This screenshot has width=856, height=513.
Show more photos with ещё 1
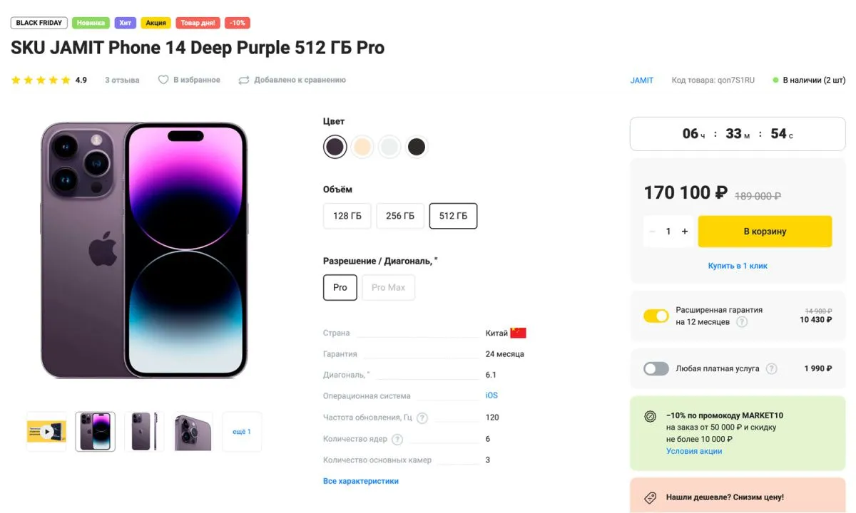[x=242, y=431]
